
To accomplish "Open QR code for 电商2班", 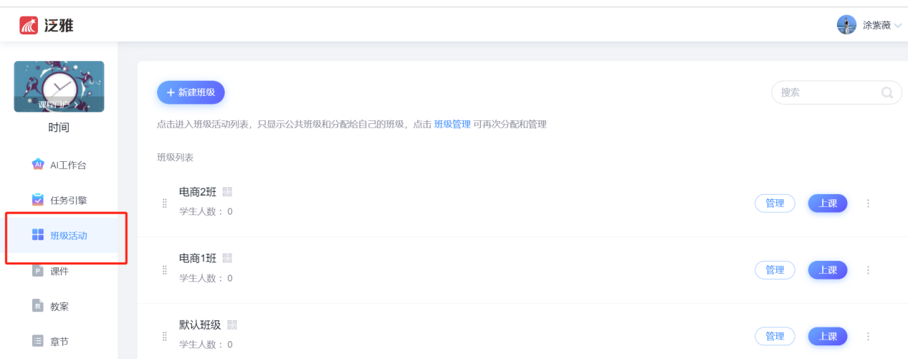I will coord(228,192).
